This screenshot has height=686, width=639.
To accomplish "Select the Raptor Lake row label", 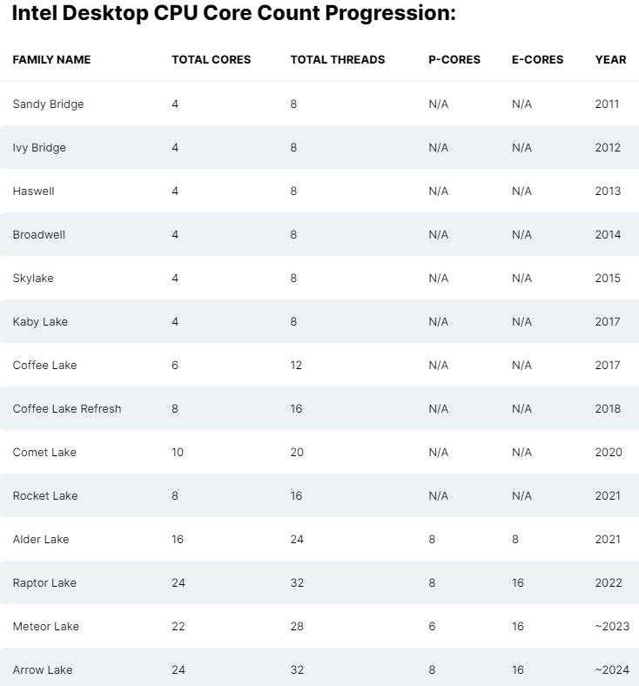I will (x=44, y=583).
